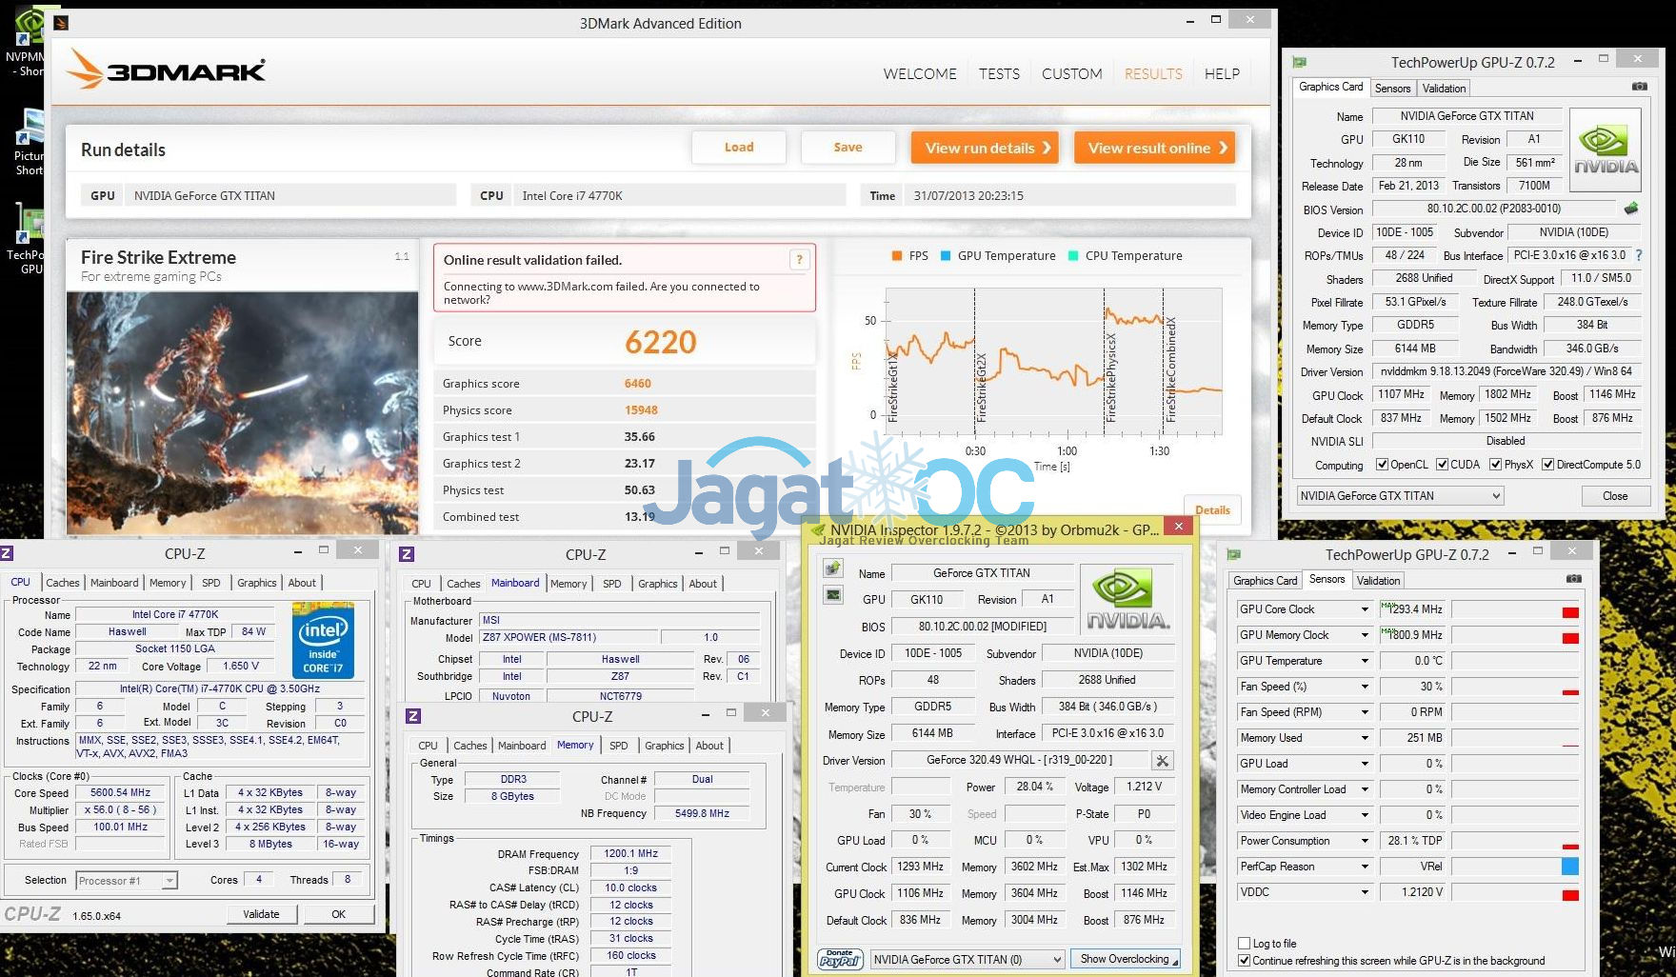Screen dimensions: 1676x977
Task: Click the Intel Core i7 badge in CPU-Z
Action: click(x=323, y=640)
